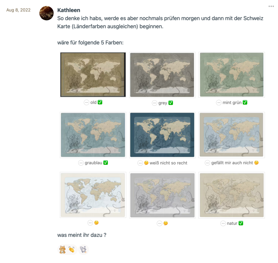The height and width of the screenshot is (263, 278).
Task: Open the options bubble next to 'grey' caption
Action: click(154, 103)
